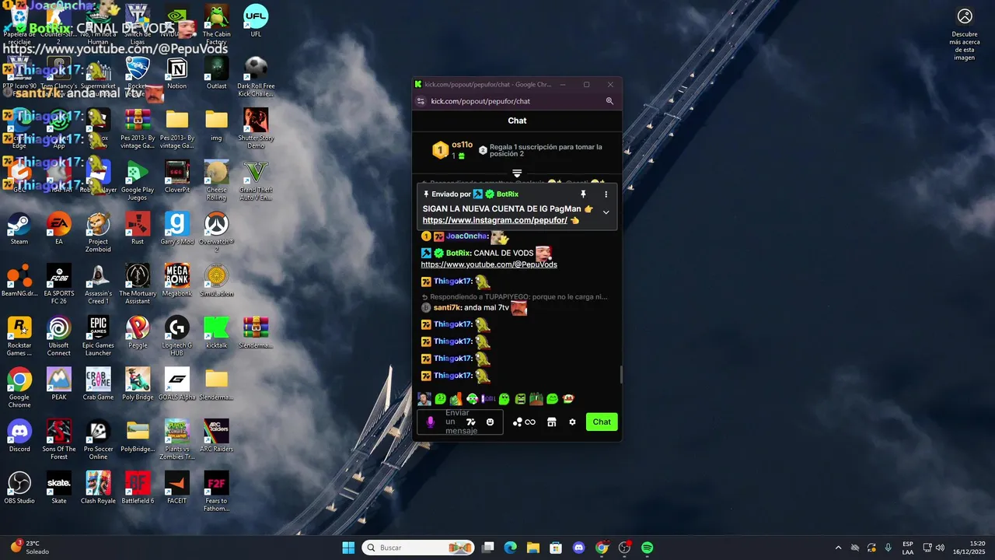Open EA desktop shortcut
Image resolution: width=995 pixels, height=560 pixels.
59,229
